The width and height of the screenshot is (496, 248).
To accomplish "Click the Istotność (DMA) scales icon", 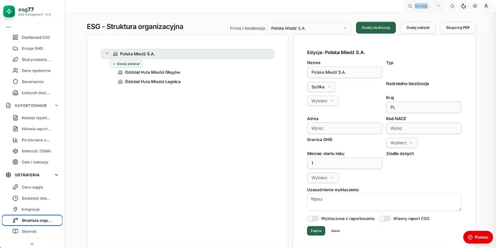I will (x=15, y=151).
